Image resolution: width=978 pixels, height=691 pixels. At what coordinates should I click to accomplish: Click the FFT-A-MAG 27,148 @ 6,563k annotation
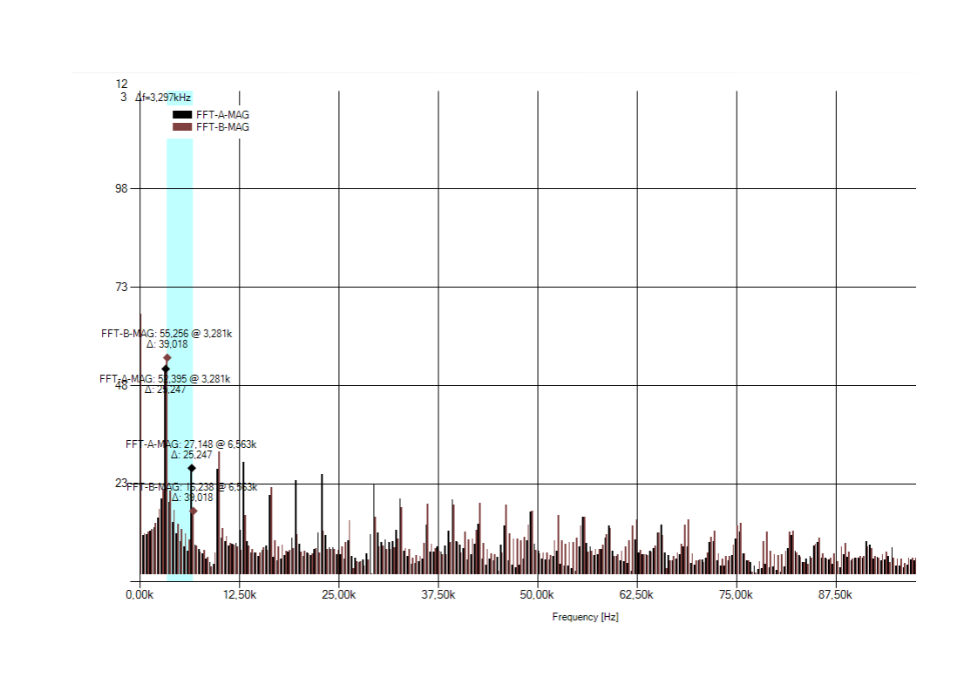point(191,444)
